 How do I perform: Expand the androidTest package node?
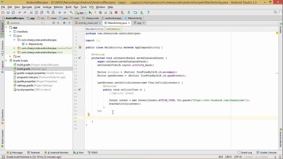[15, 48]
